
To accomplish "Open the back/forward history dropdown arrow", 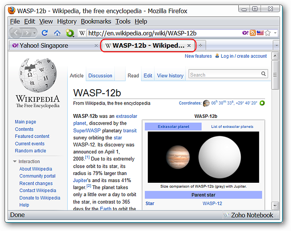I will click(35, 33).
